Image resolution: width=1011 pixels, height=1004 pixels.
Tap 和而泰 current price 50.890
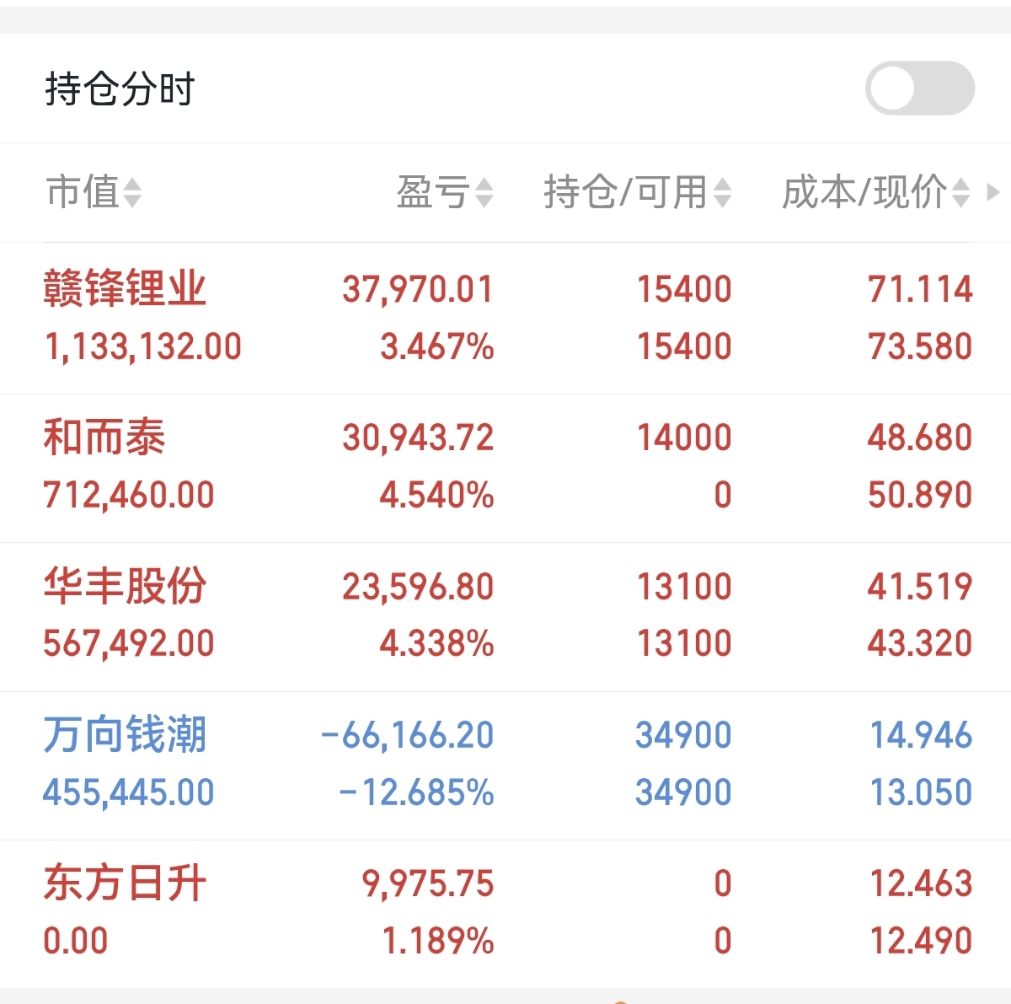click(x=920, y=495)
